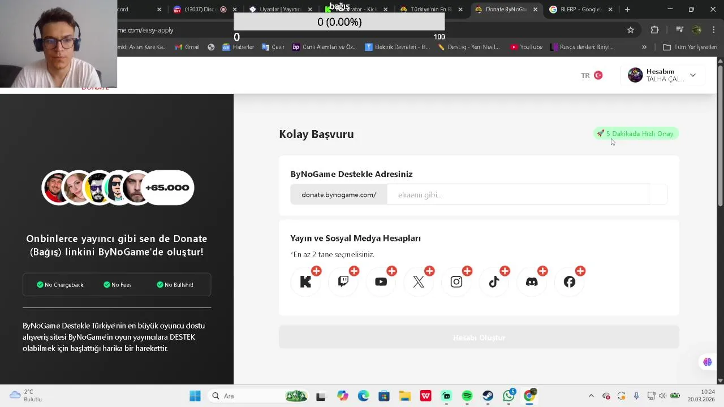
Task: Add TikTok account icon
Action: coord(494,282)
